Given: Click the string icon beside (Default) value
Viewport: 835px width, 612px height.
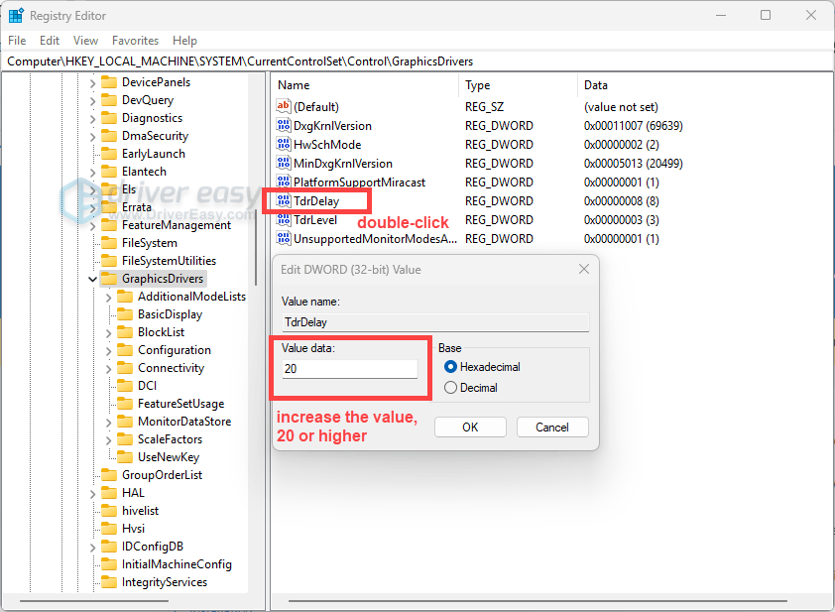Looking at the screenshot, I should coord(283,107).
